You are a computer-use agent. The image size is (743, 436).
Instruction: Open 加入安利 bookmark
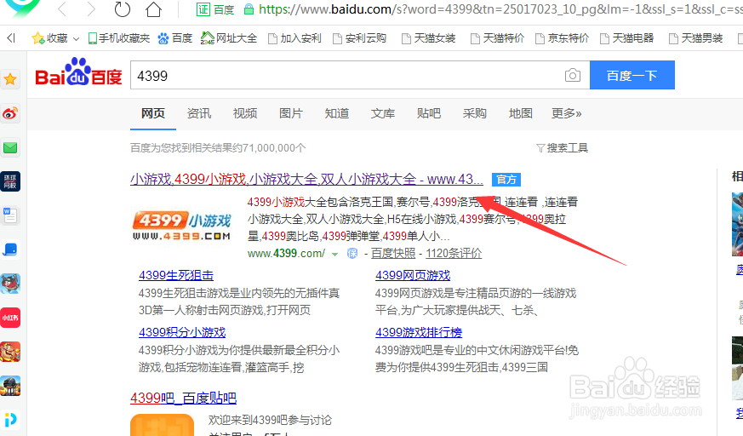point(294,38)
